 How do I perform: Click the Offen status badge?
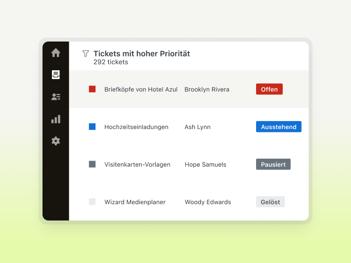pos(269,89)
